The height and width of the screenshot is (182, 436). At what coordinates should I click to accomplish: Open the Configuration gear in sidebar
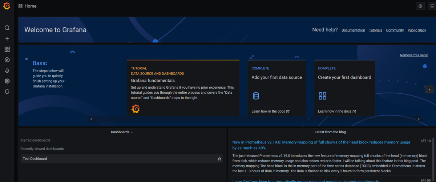(x=7, y=81)
